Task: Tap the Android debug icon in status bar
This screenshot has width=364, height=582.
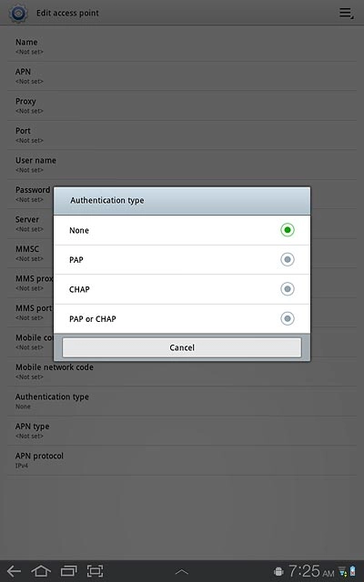Action: (278, 572)
